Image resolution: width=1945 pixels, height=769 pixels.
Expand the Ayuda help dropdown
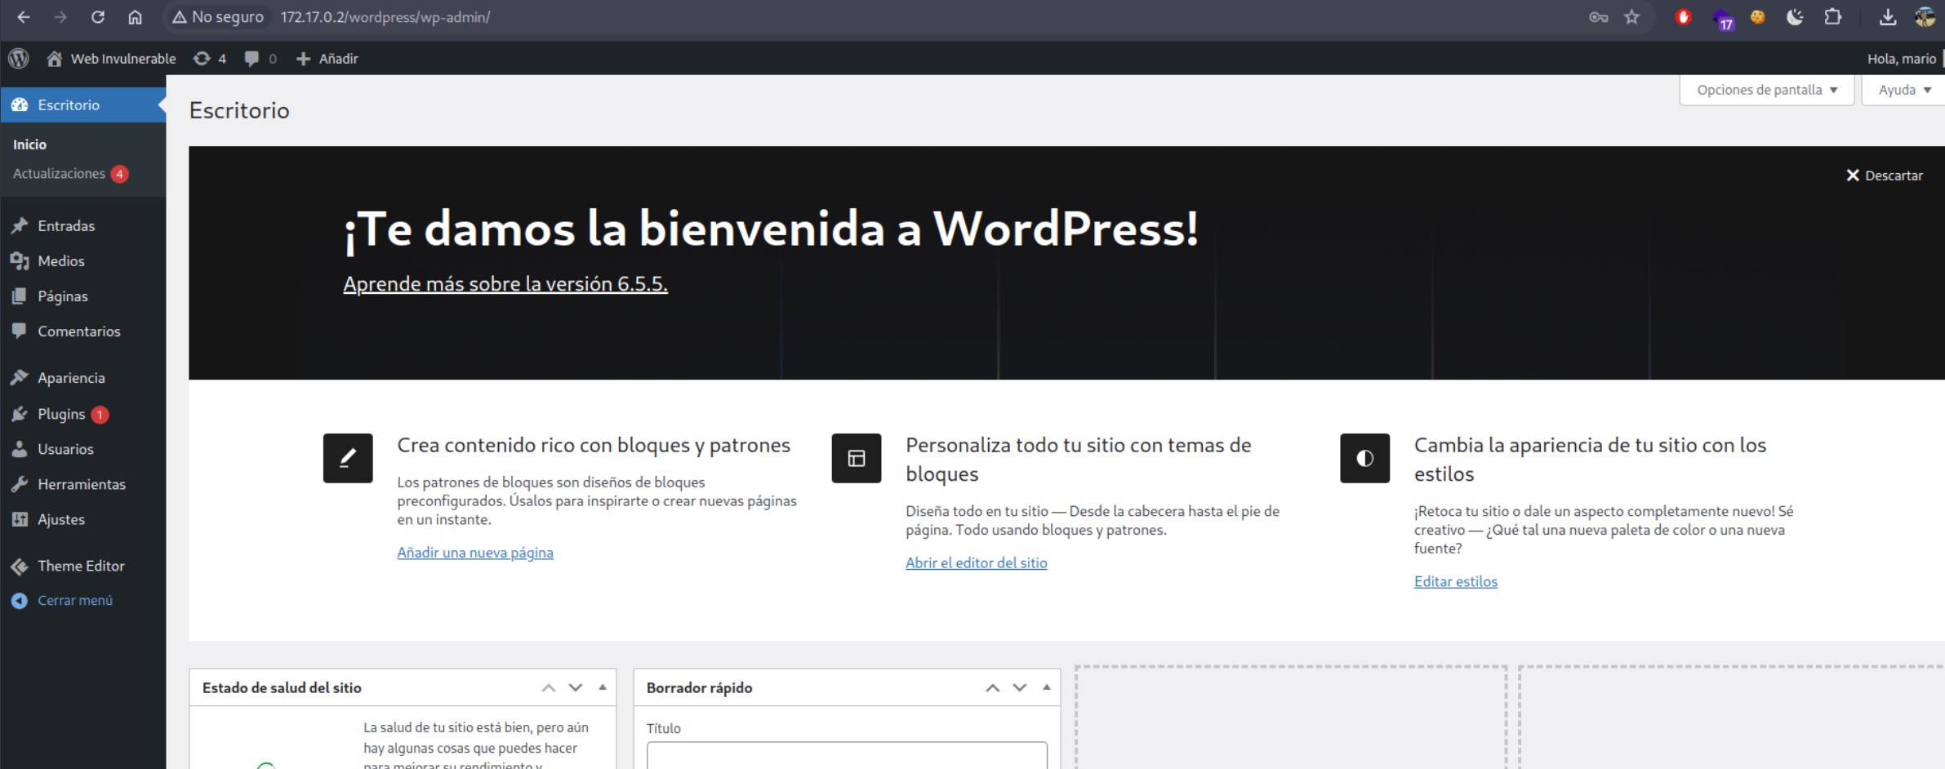(1904, 90)
